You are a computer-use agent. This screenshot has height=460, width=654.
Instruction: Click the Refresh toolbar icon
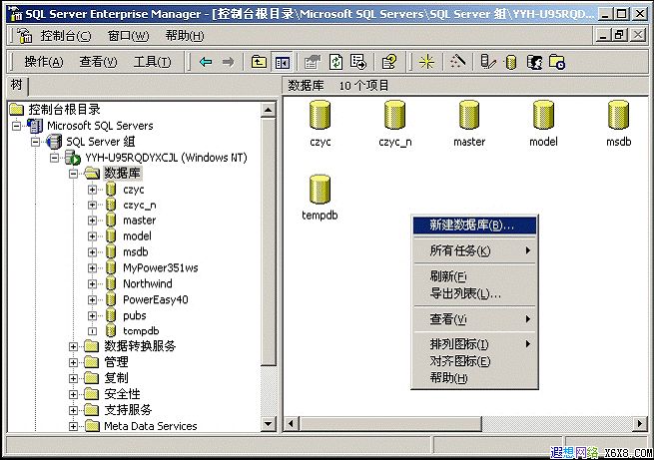pyautogui.click(x=335, y=62)
